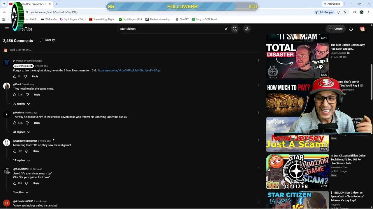Expand the 2 replies thread
This screenshot has height=209, width=373.
(x=21, y=192)
